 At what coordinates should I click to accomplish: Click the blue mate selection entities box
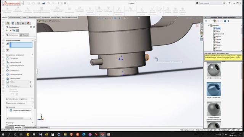(x=21, y=45)
